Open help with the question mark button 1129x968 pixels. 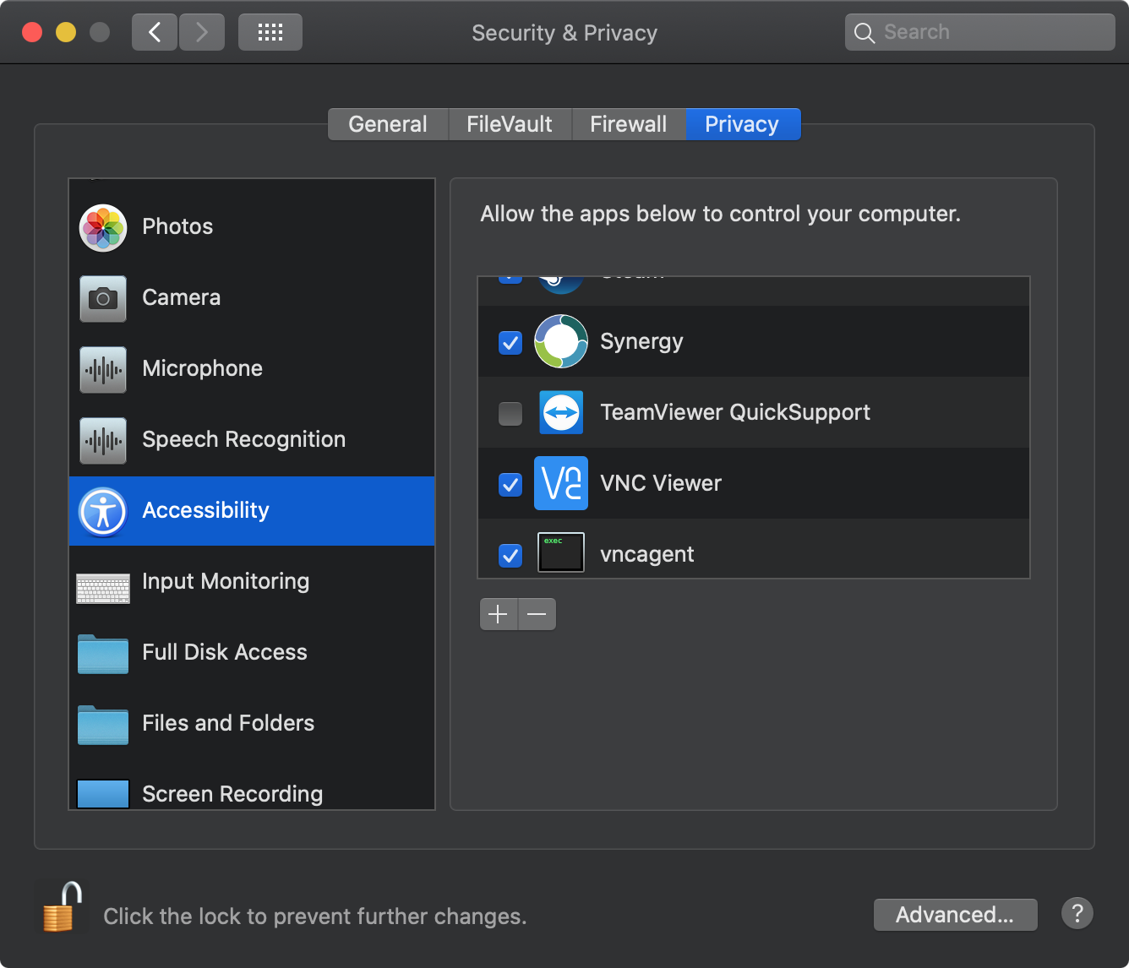click(x=1077, y=913)
